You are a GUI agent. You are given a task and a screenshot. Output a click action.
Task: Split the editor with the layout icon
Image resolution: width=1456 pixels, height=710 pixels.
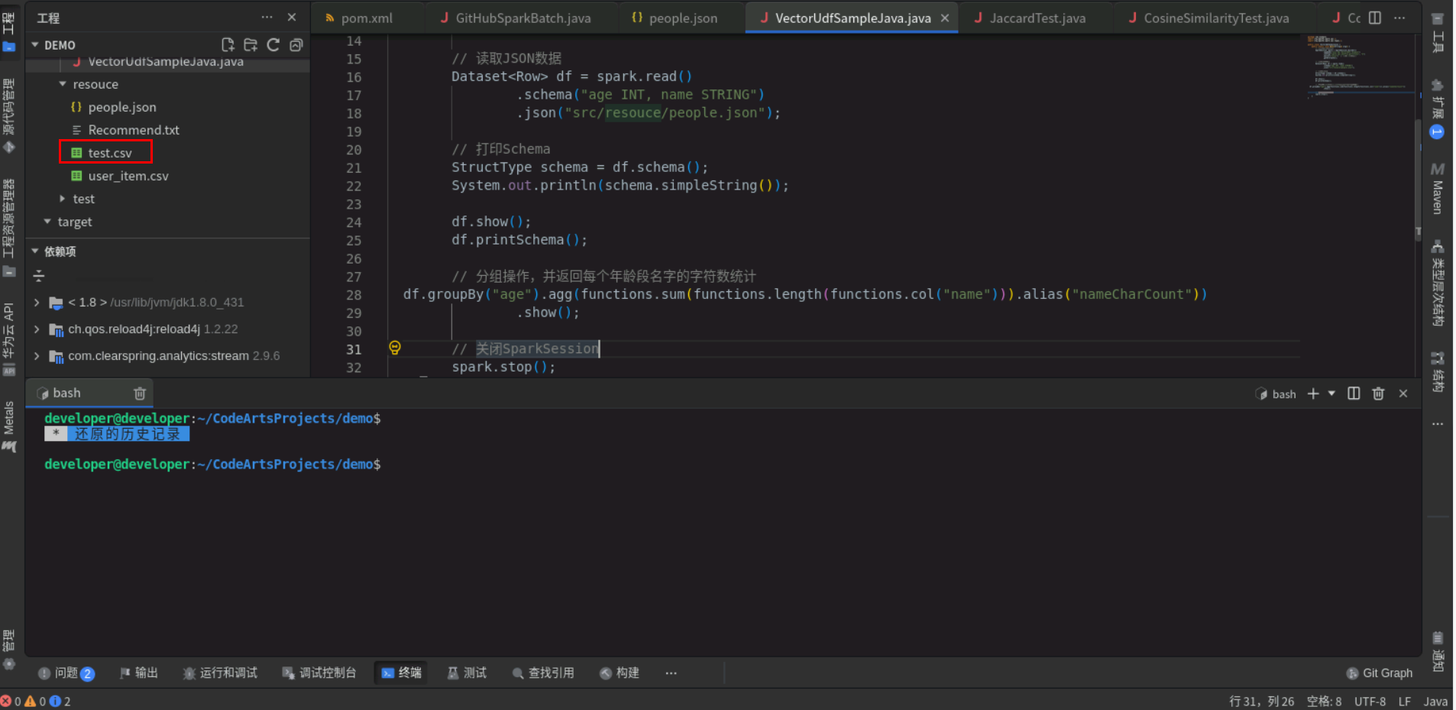pyautogui.click(x=1375, y=18)
